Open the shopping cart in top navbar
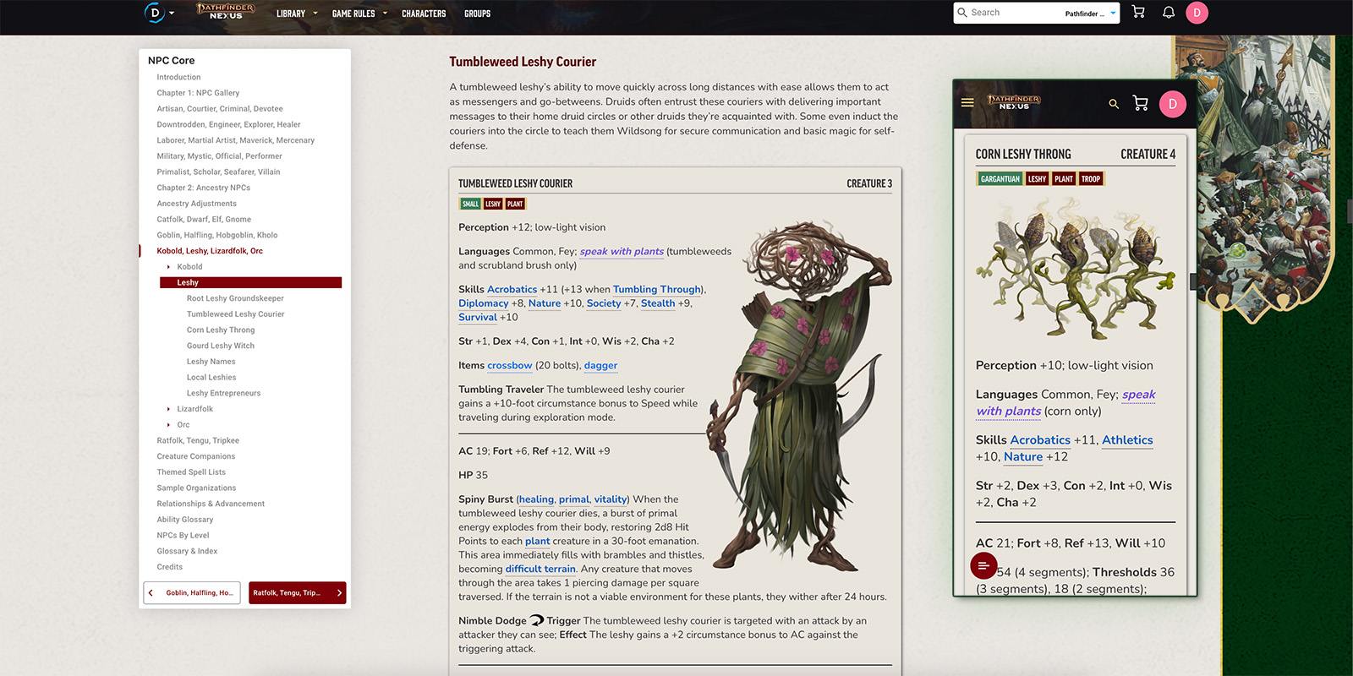This screenshot has width=1353, height=676. pyautogui.click(x=1138, y=13)
